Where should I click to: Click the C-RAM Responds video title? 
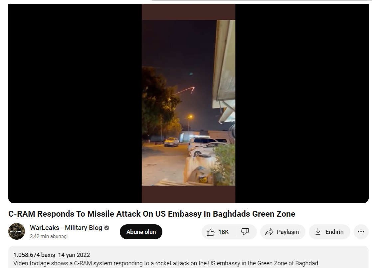click(x=152, y=214)
